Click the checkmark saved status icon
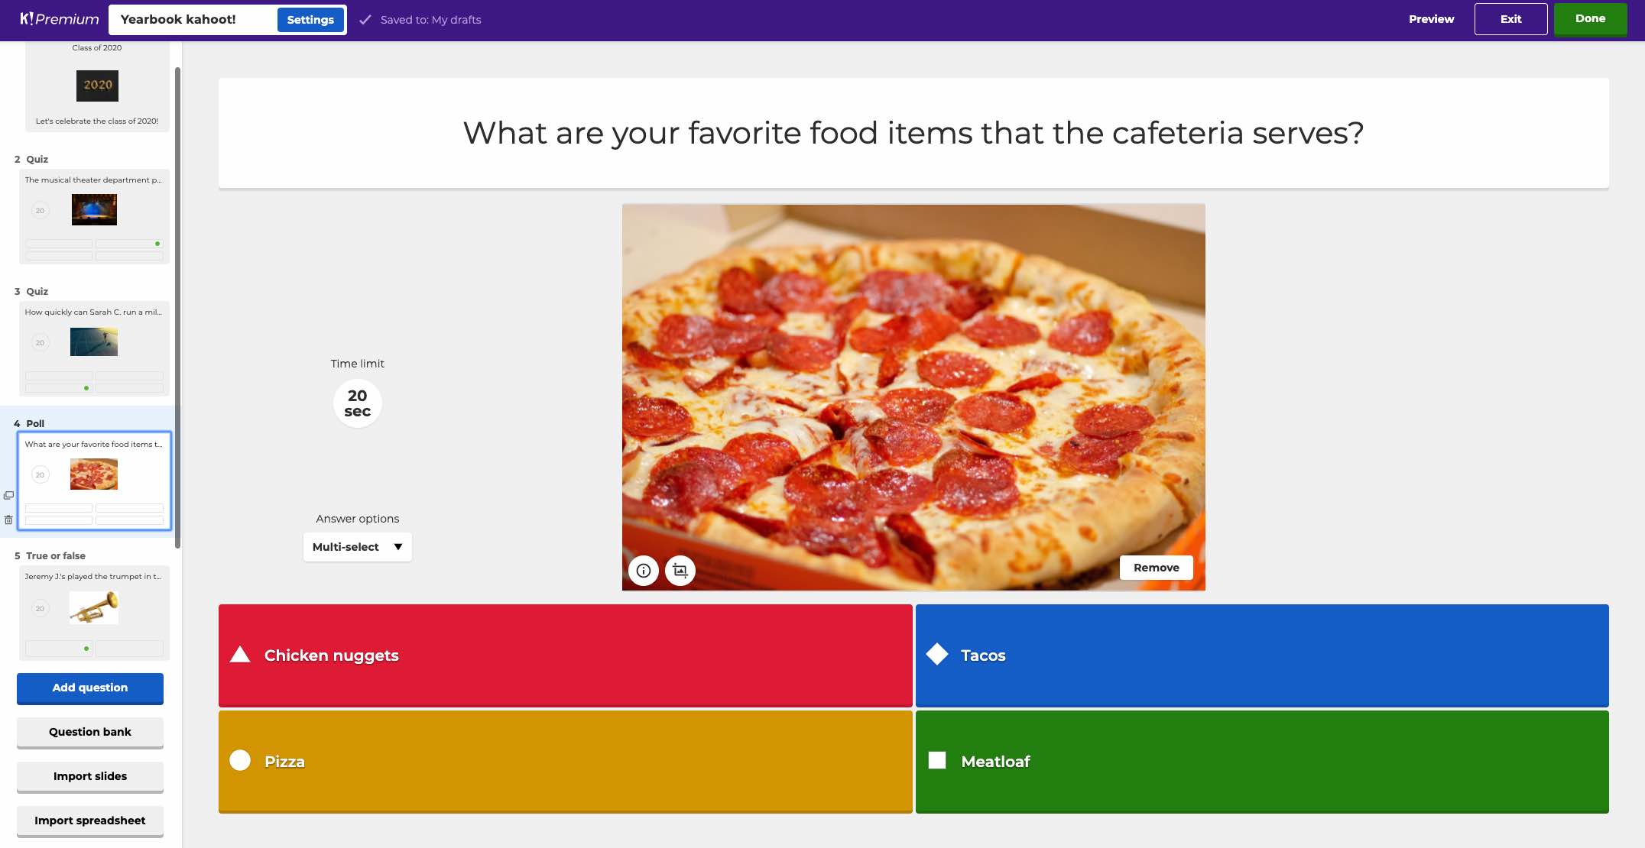The height and width of the screenshot is (848, 1645). click(365, 19)
